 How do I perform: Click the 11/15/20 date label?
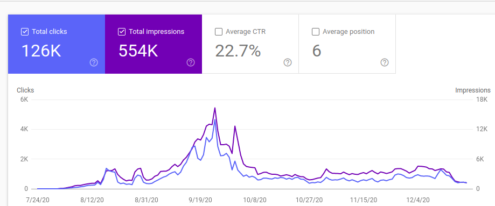[x=364, y=200]
